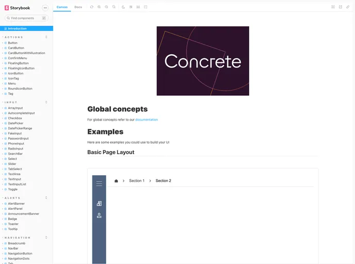The image size is (355, 264).
Task: Open the AutocompleteInput component
Action: [21, 113]
